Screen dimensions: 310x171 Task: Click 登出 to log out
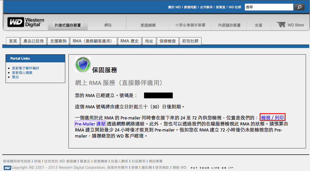tap(15, 77)
